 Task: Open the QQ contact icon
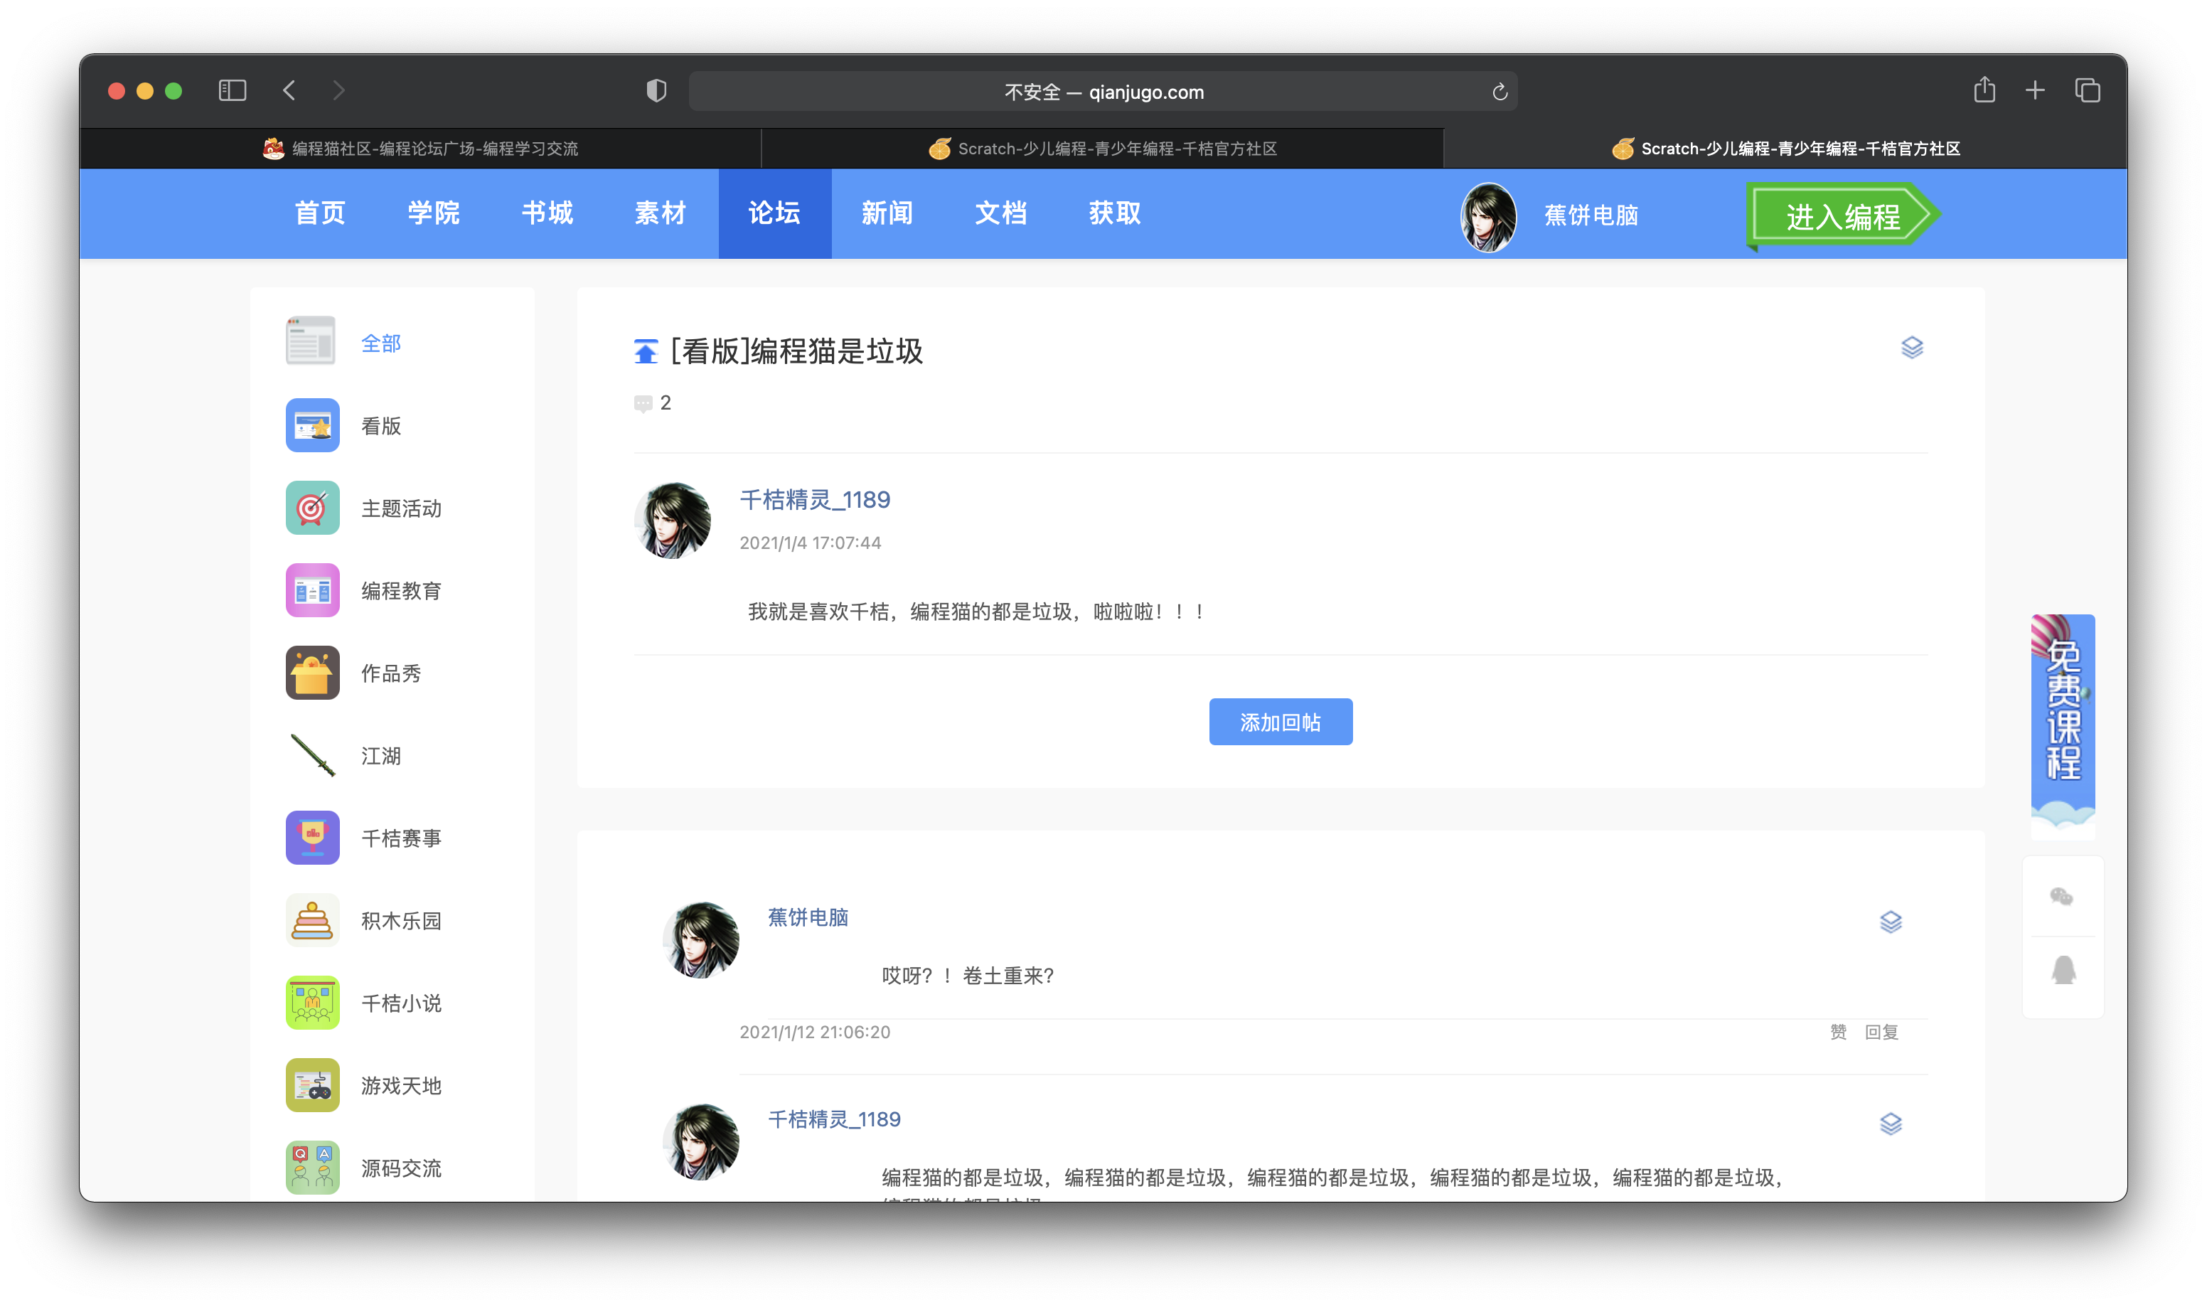click(x=2063, y=971)
